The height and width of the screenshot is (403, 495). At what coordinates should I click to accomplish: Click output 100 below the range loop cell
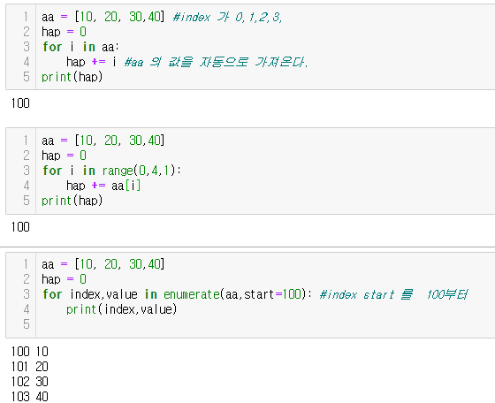[20, 227]
